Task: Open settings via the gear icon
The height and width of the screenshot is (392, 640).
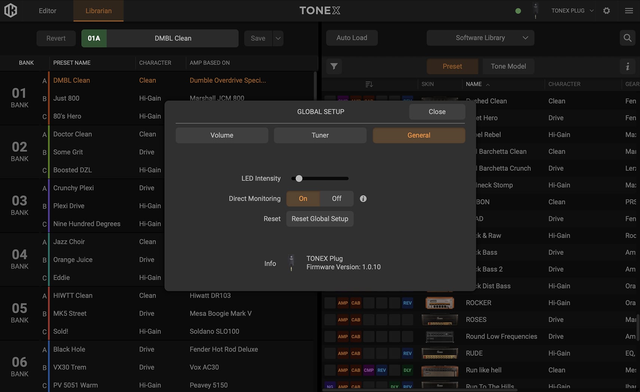Action: pos(606,10)
